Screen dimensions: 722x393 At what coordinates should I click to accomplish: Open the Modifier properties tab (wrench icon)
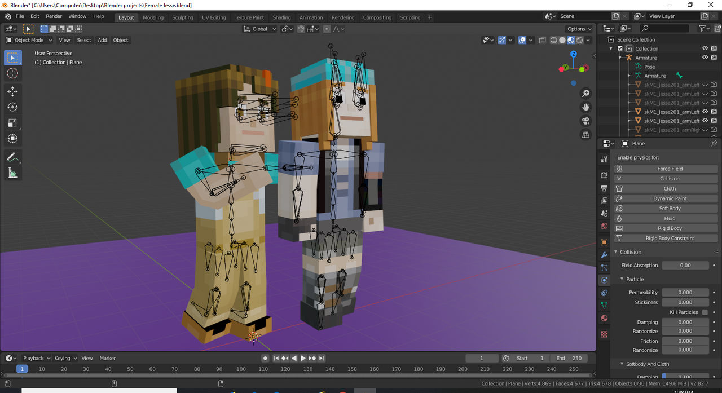pos(604,255)
